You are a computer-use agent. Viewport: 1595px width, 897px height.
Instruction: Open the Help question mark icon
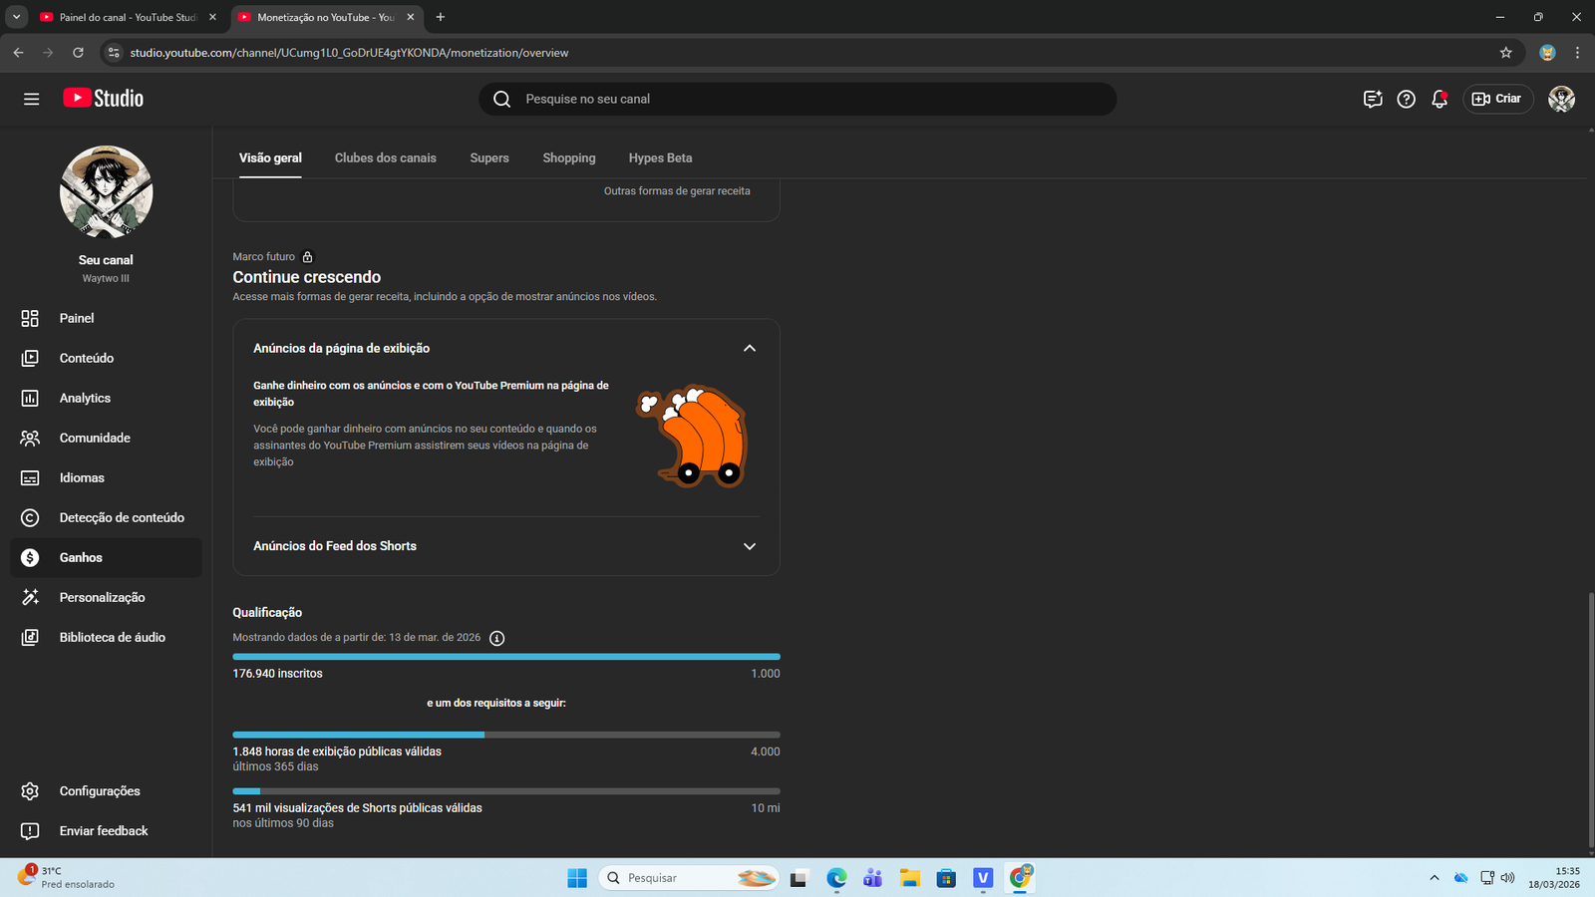1406,99
